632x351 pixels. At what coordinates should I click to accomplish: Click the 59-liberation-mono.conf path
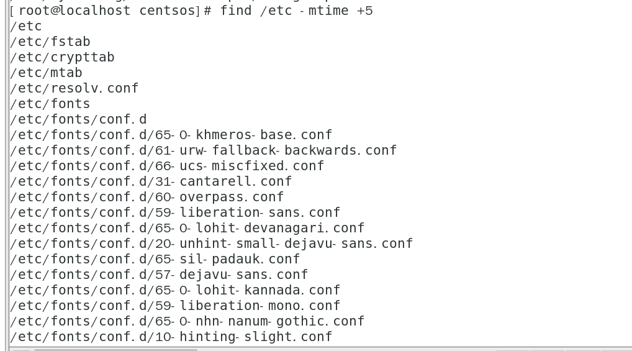tap(176, 306)
